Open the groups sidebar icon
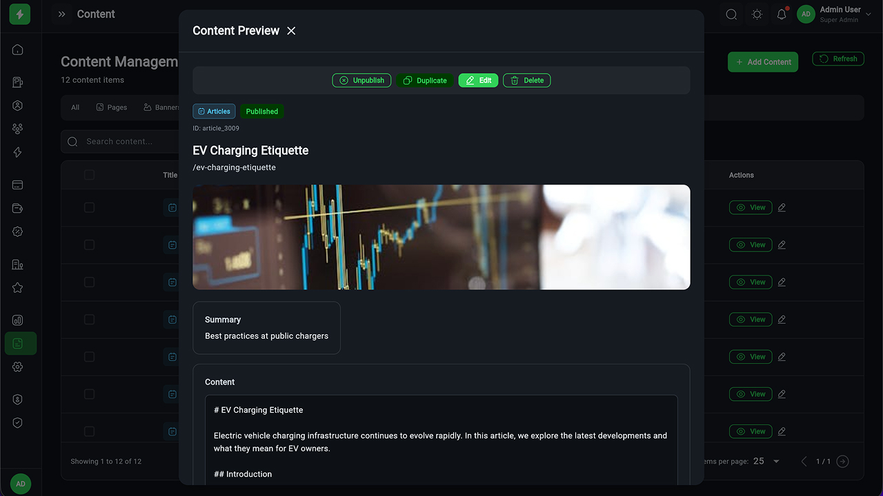 [x=18, y=129]
